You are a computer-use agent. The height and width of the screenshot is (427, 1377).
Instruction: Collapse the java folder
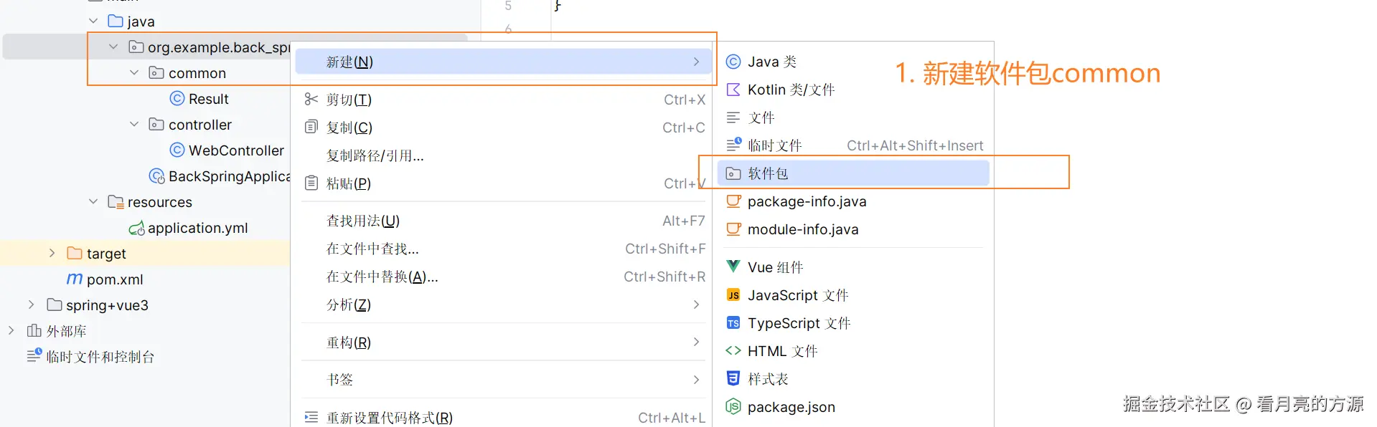click(93, 21)
